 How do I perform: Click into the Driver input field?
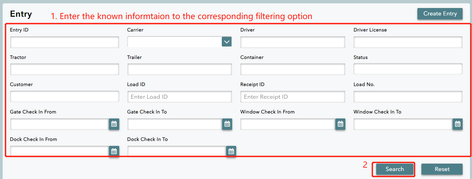click(x=292, y=42)
